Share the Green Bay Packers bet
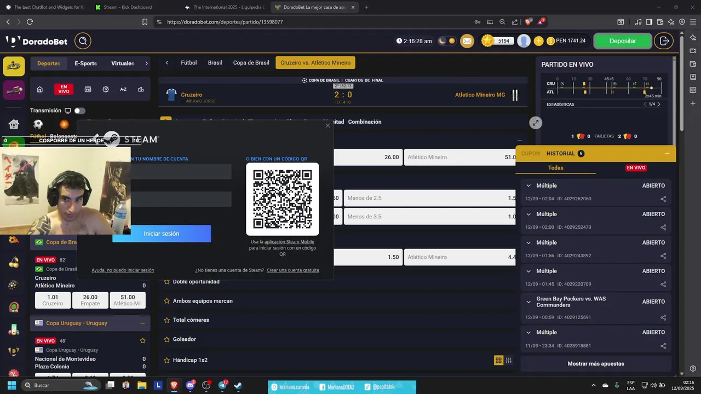 (663, 317)
